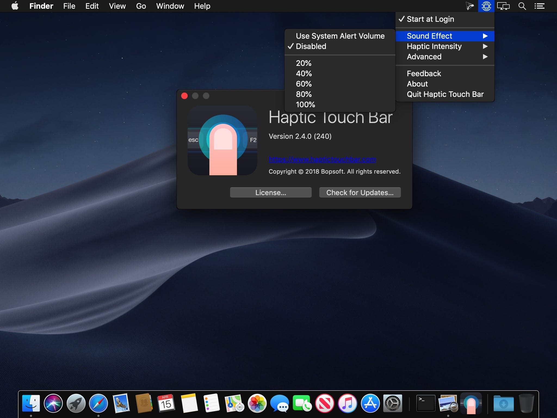Open Notification Center list icon
The height and width of the screenshot is (418, 557).
(x=539, y=6)
